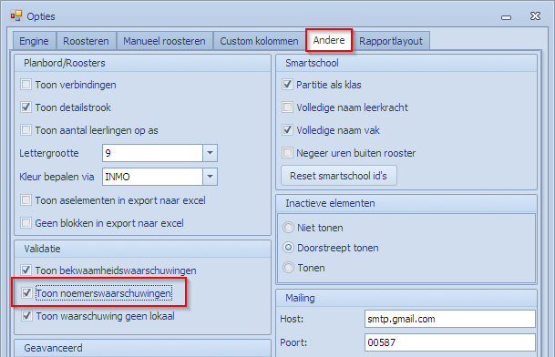Uncheck Partitie als klas

click(x=287, y=85)
